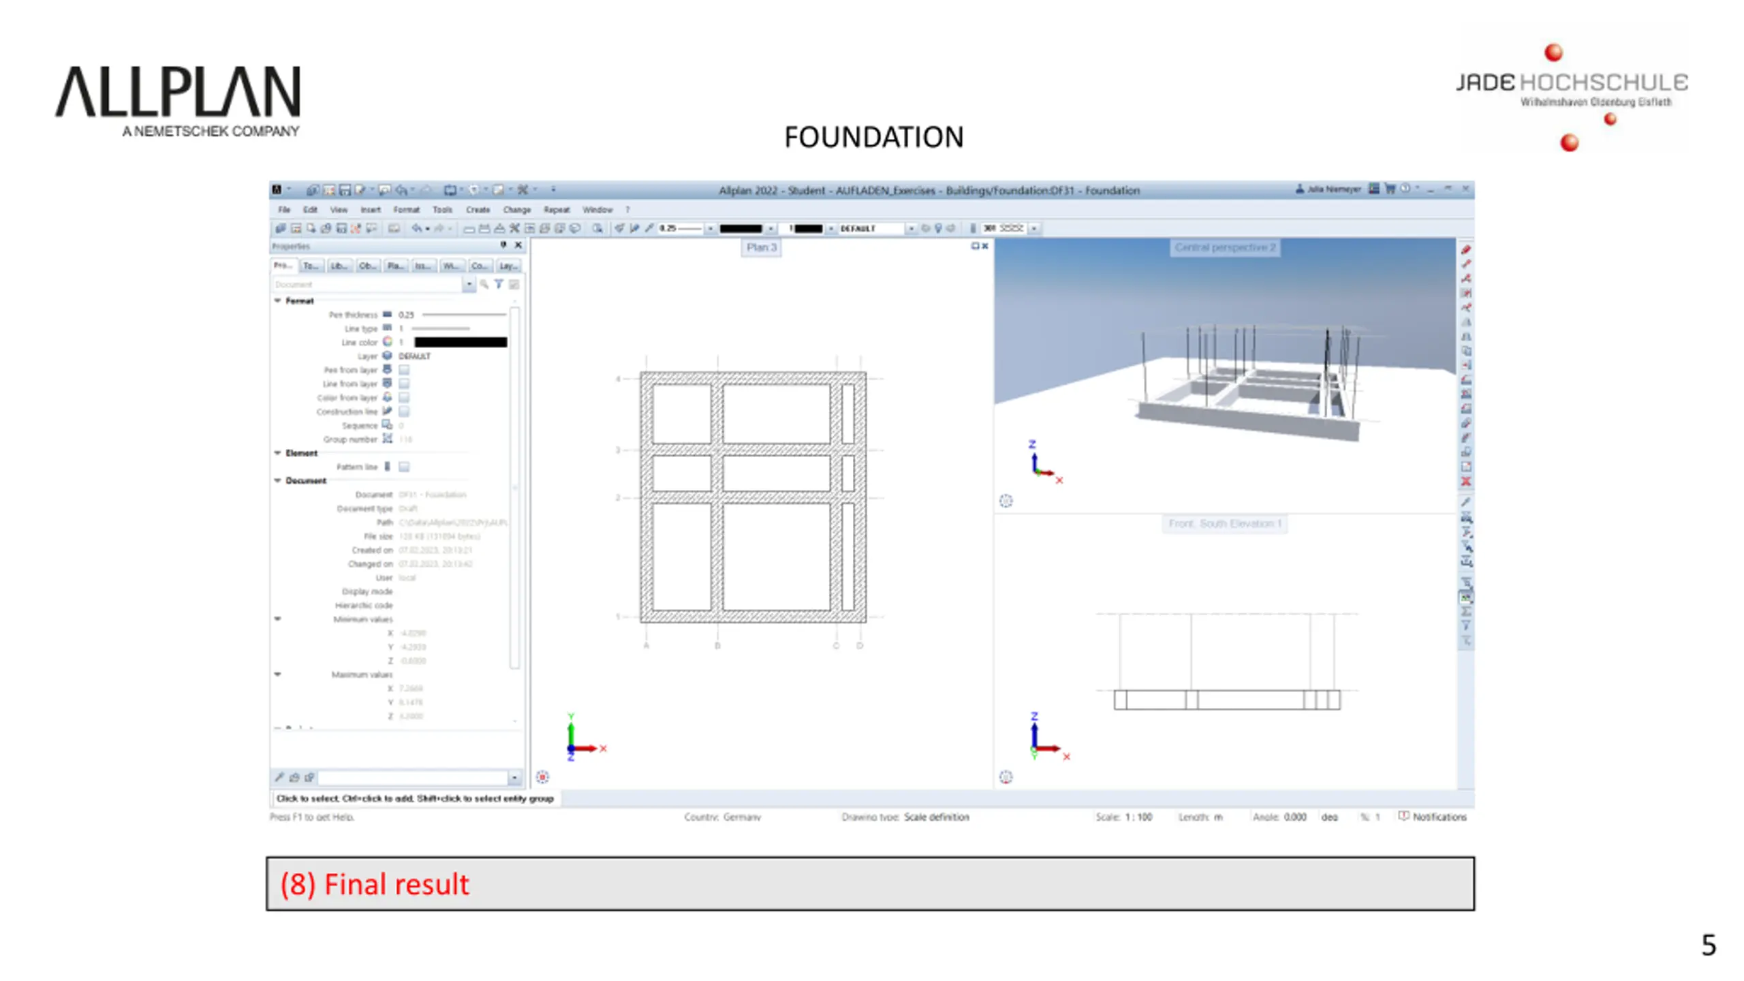Click the Undo arrow in the toolbar
The width and height of the screenshot is (1744, 981).
[x=416, y=228]
